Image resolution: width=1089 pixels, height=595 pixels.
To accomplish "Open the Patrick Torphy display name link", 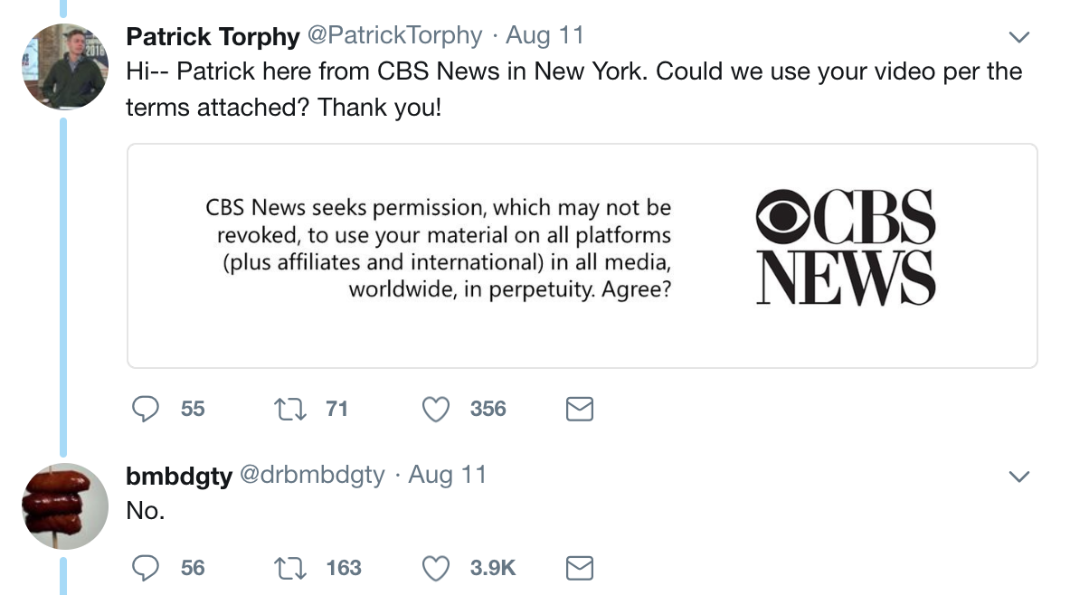I will pyautogui.click(x=213, y=36).
